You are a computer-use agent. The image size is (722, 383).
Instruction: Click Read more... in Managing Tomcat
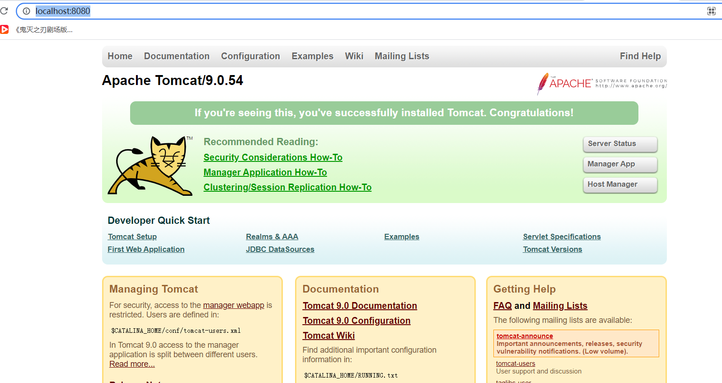(132, 364)
